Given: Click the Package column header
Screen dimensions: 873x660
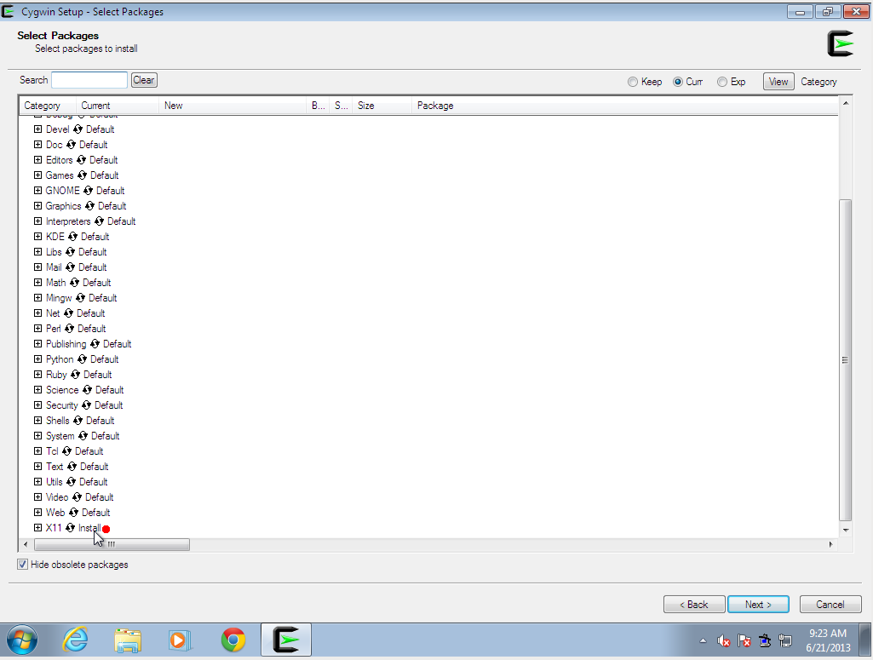Looking at the screenshot, I should (624, 106).
